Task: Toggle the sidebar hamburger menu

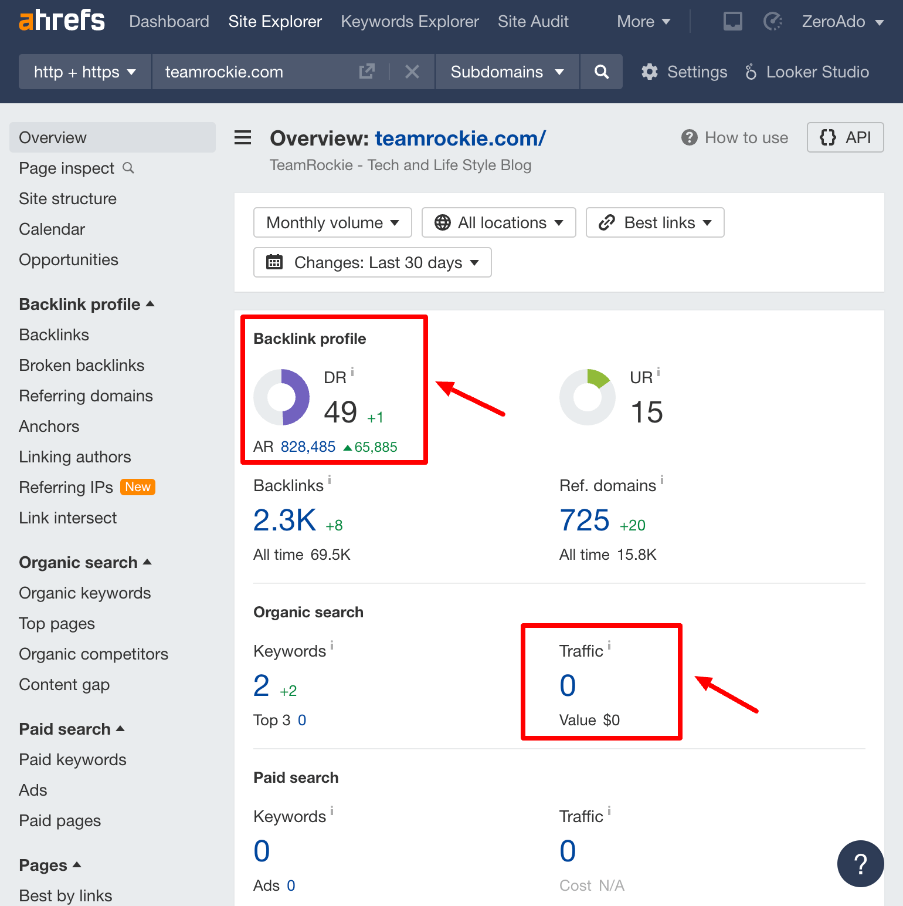Action: tap(243, 138)
